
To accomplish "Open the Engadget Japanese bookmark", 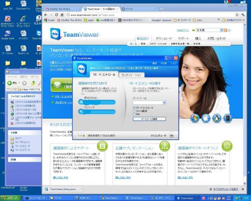I will 160,20.
